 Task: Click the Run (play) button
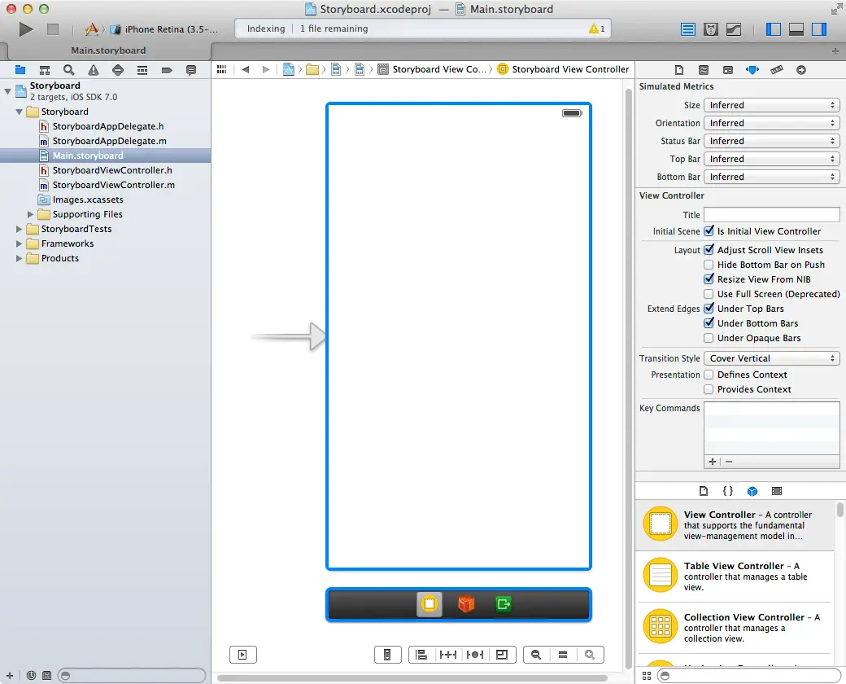click(26, 29)
